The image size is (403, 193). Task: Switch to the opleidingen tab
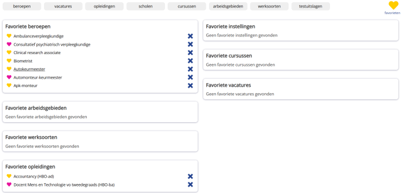tap(105, 6)
